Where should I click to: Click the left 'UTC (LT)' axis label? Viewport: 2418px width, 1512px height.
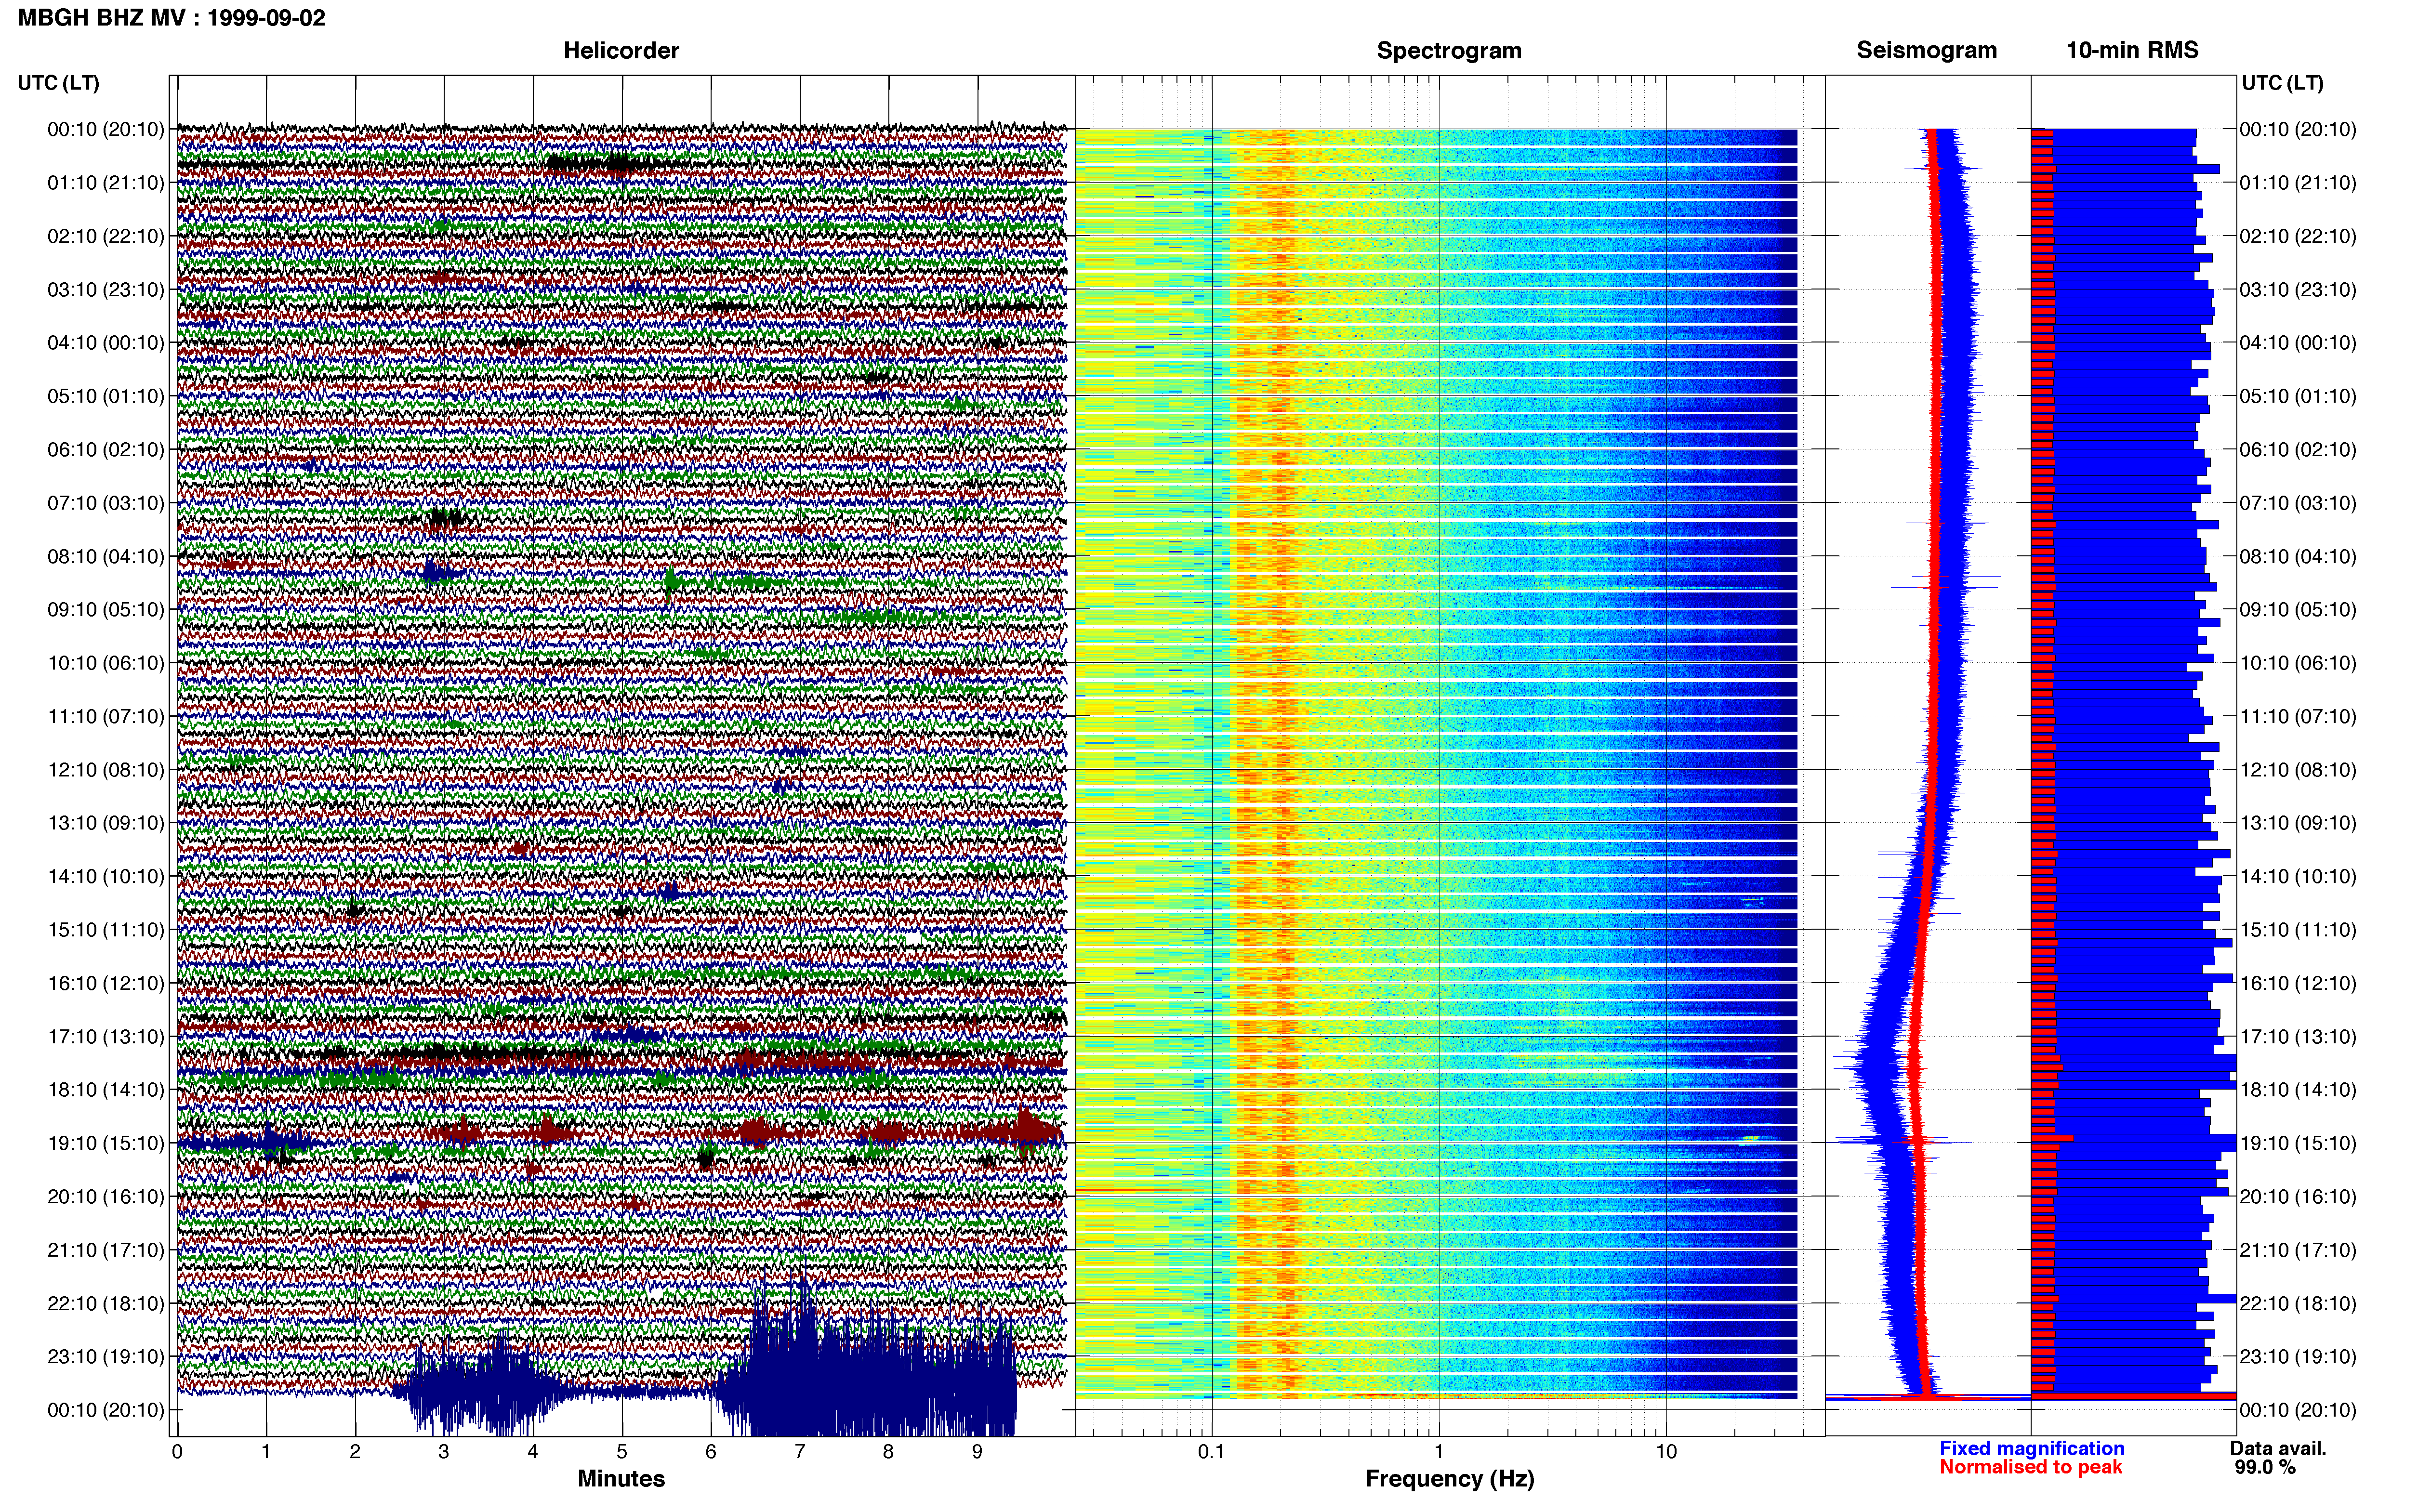59,83
